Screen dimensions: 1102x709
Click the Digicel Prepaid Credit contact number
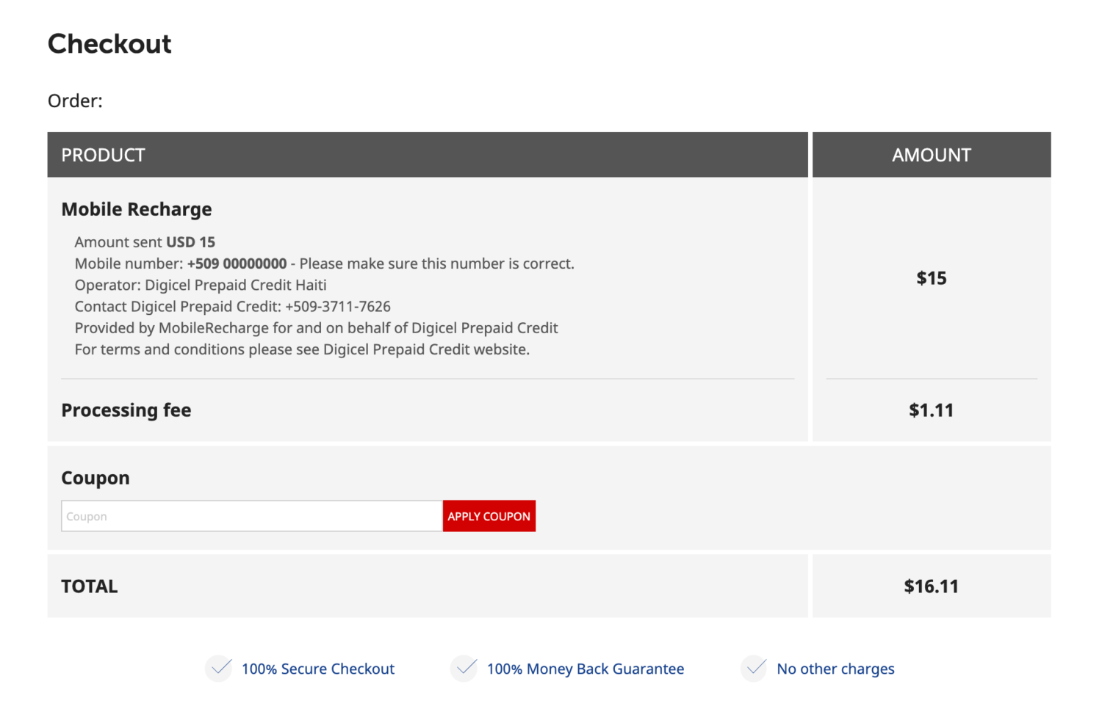(x=338, y=306)
